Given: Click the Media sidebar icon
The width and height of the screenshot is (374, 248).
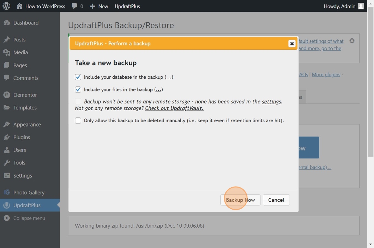Looking at the screenshot, I should [x=7, y=52].
